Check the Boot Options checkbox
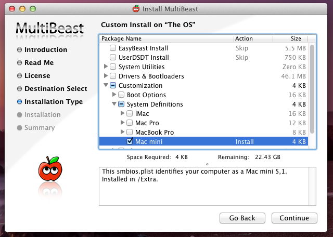333x237 pixels. [x=121, y=95]
